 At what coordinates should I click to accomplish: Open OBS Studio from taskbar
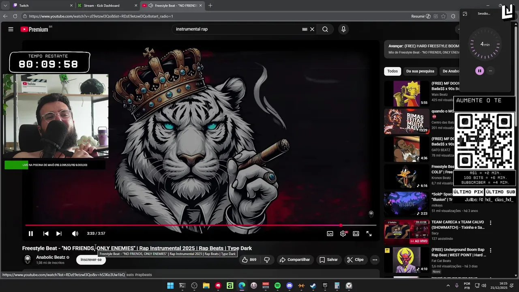tap(194, 286)
